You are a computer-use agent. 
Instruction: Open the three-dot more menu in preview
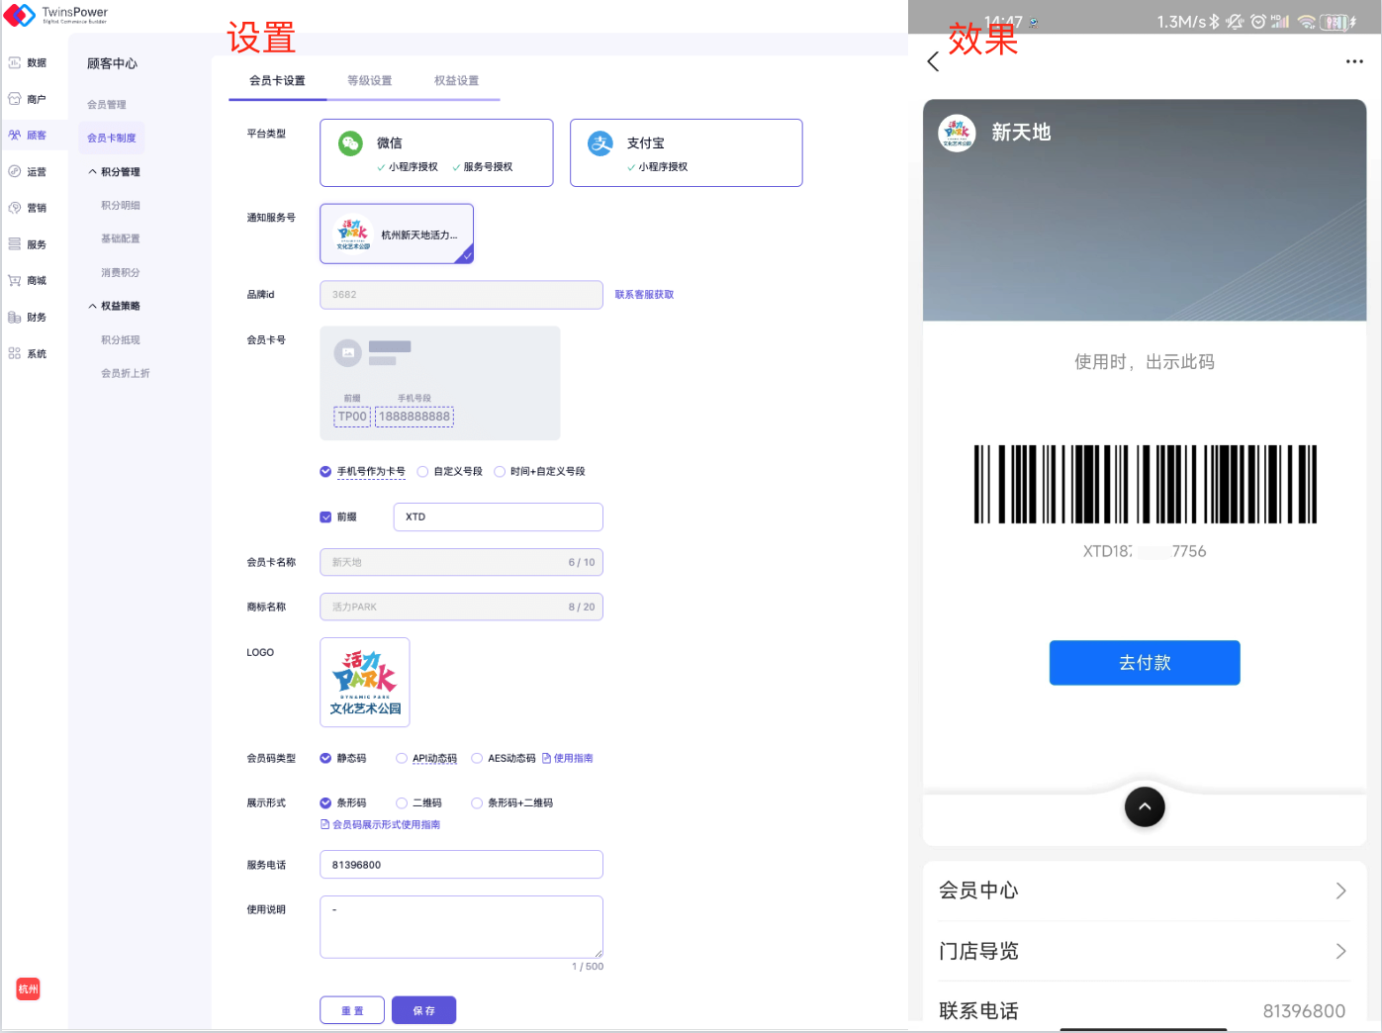1353,61
